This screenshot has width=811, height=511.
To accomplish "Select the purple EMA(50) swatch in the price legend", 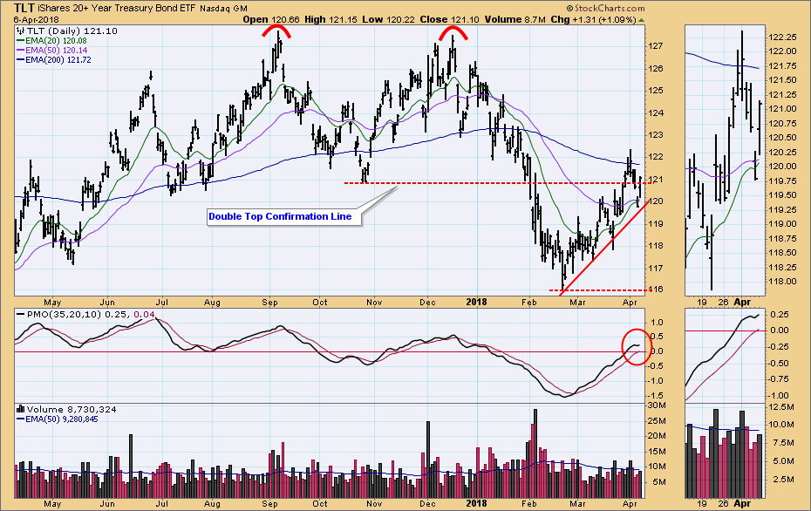I will pos(21,51).
